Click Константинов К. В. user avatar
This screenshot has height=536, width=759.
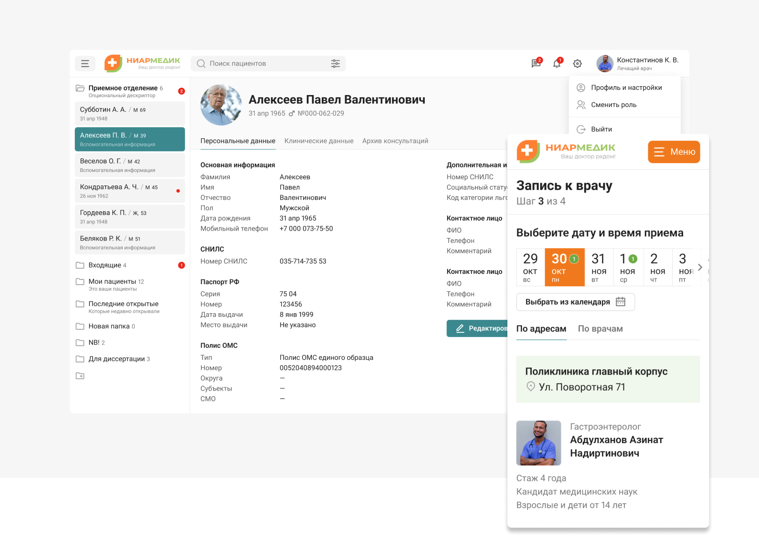pos(605,63)
